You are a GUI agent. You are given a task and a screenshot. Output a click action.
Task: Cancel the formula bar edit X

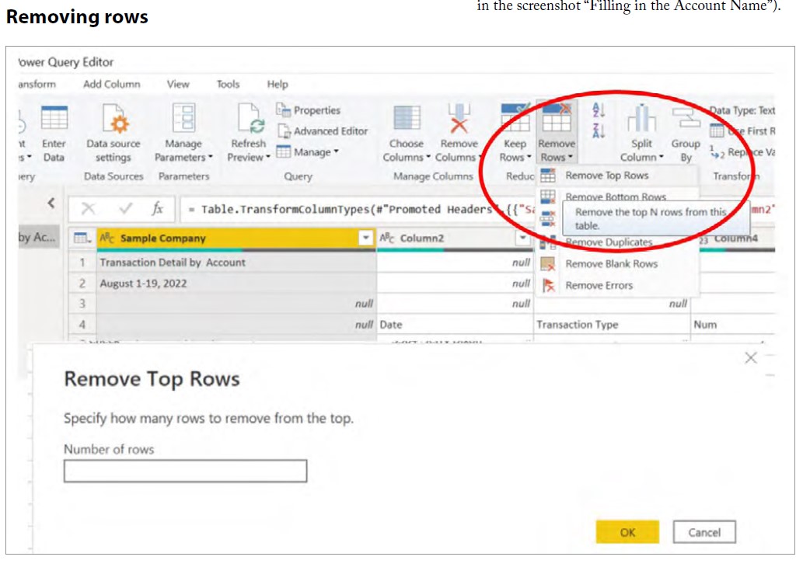point(88,208)
